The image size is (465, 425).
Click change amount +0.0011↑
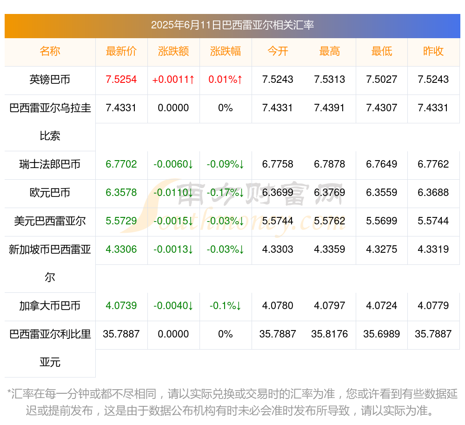tap(173, 80)
